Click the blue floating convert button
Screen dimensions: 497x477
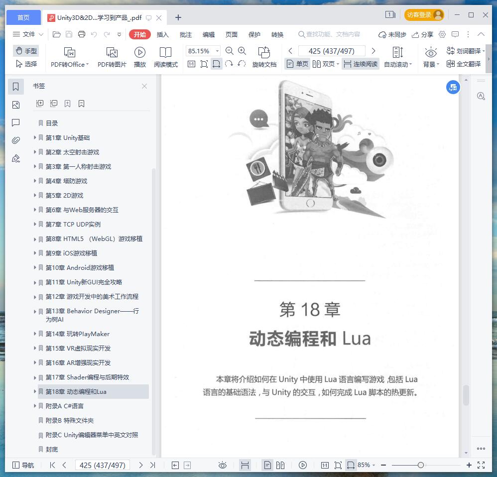click(x=453, y=87)
